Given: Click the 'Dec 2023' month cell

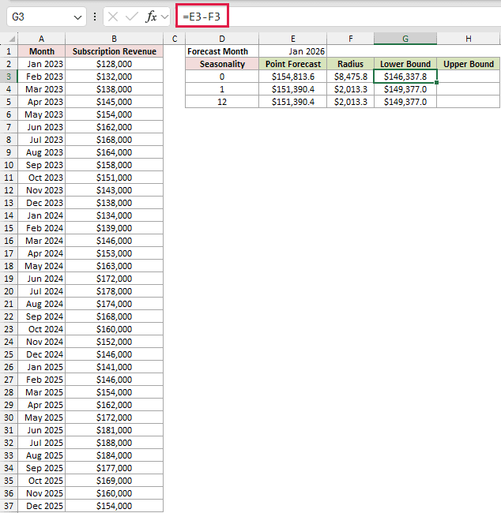Looking at the screenshot, I should [42, 203].
